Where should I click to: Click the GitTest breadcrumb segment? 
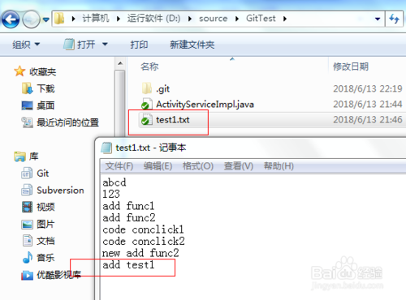pyautogui.click(x=261, y=19)
